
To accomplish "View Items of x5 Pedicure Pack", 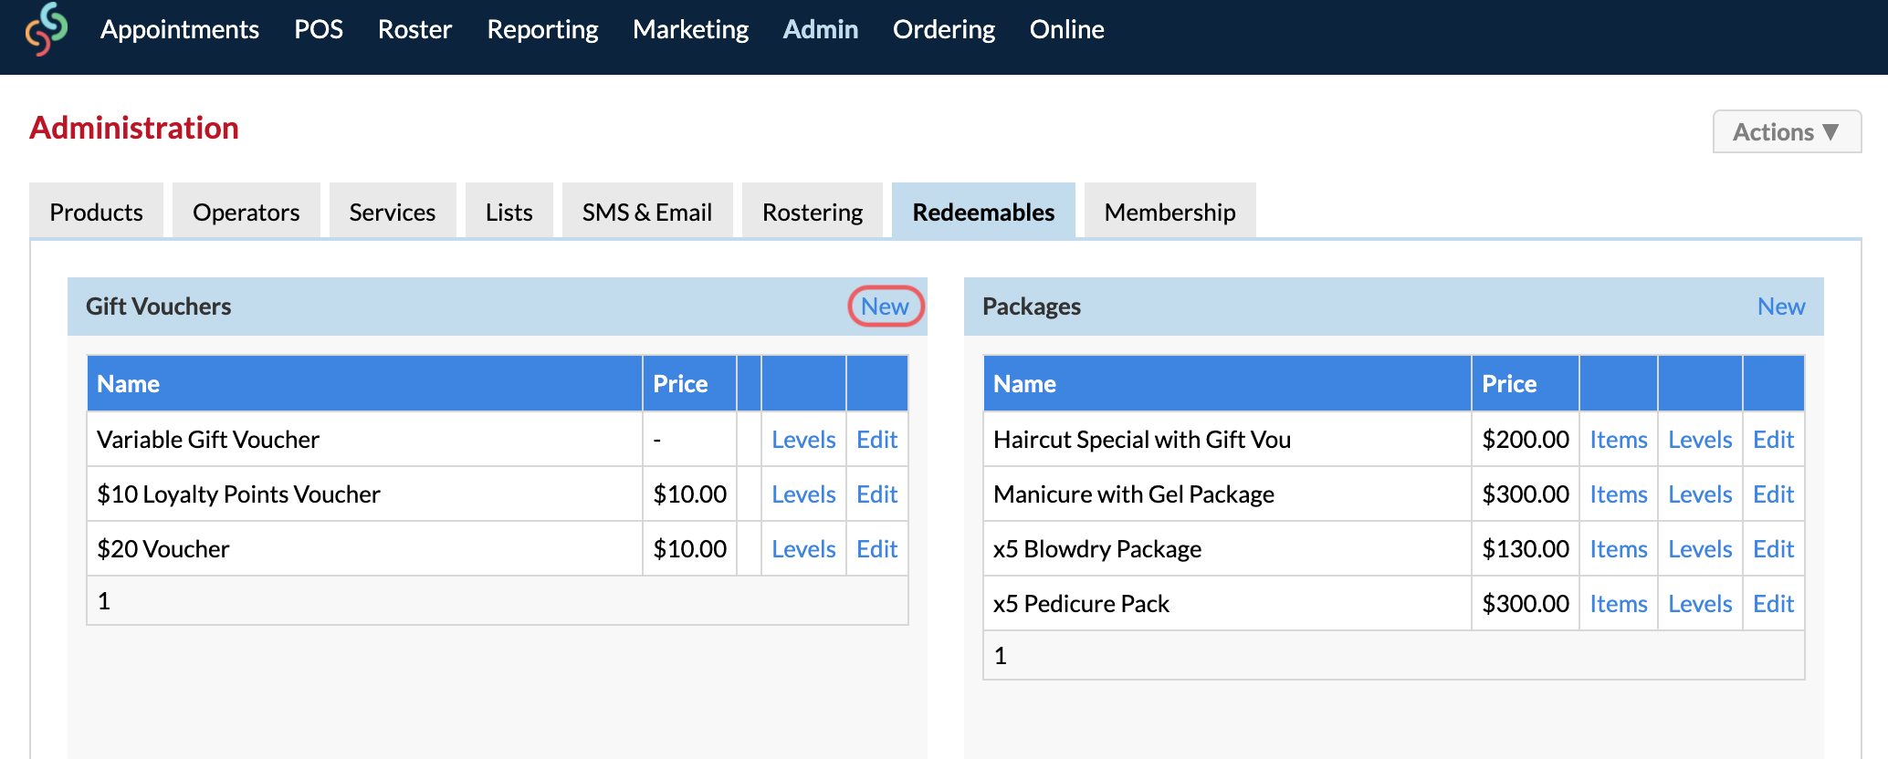I will click(x=1619, y=604).
